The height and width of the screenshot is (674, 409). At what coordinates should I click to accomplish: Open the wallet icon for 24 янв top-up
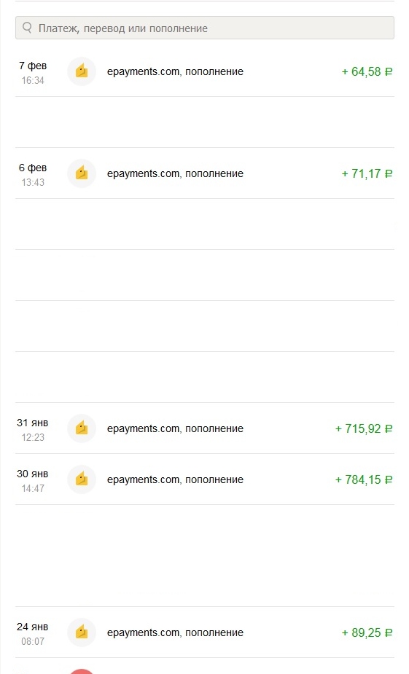(x=81, y=632)
